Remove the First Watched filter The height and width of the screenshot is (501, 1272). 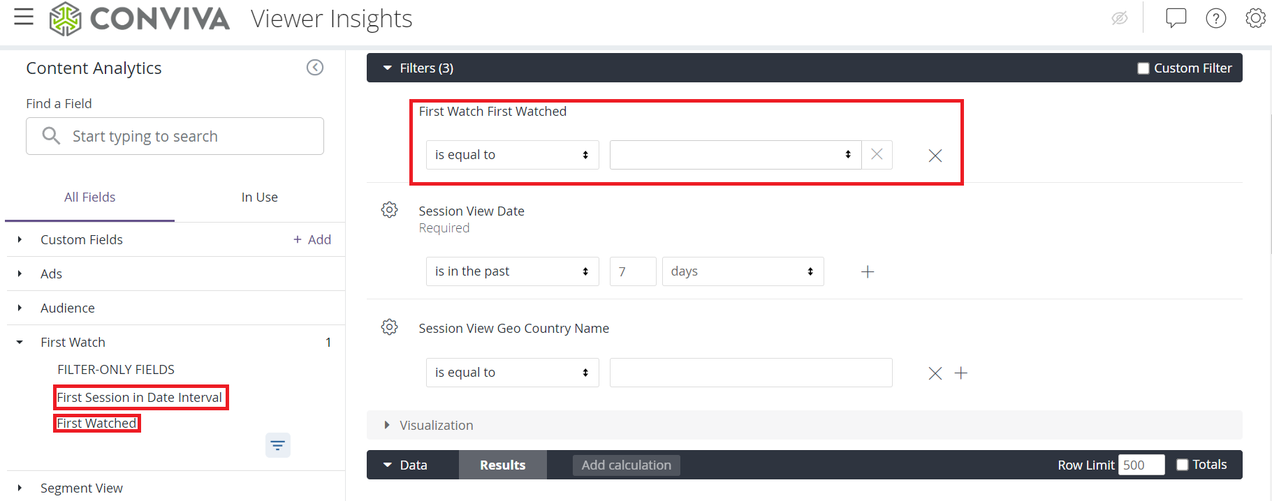pyautogui.click(x=935, y=156)
